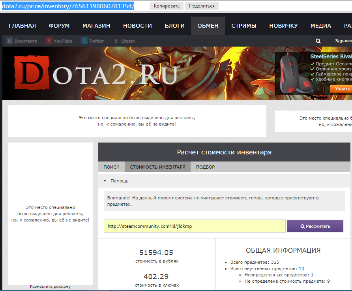352x291 pixels.
Task: Select the СТОИМОСТЬ ИНВЕНТАРЯ tab
Action: (x=157, y=167)
